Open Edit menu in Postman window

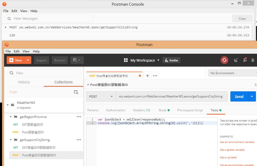click(x=17, y=51)
